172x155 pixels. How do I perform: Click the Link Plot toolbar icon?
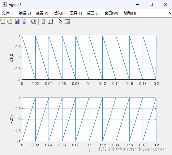pyautogui.click(x=34, y=21)
